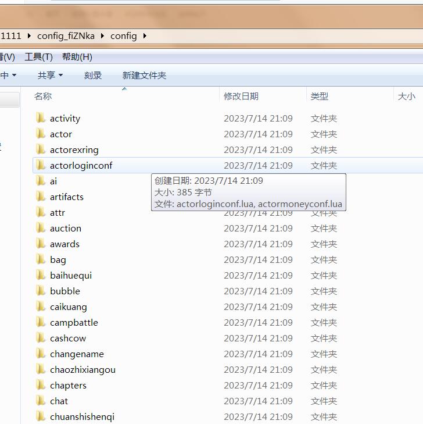
Task: Select the chapters folder name
Action: point(69,386)
